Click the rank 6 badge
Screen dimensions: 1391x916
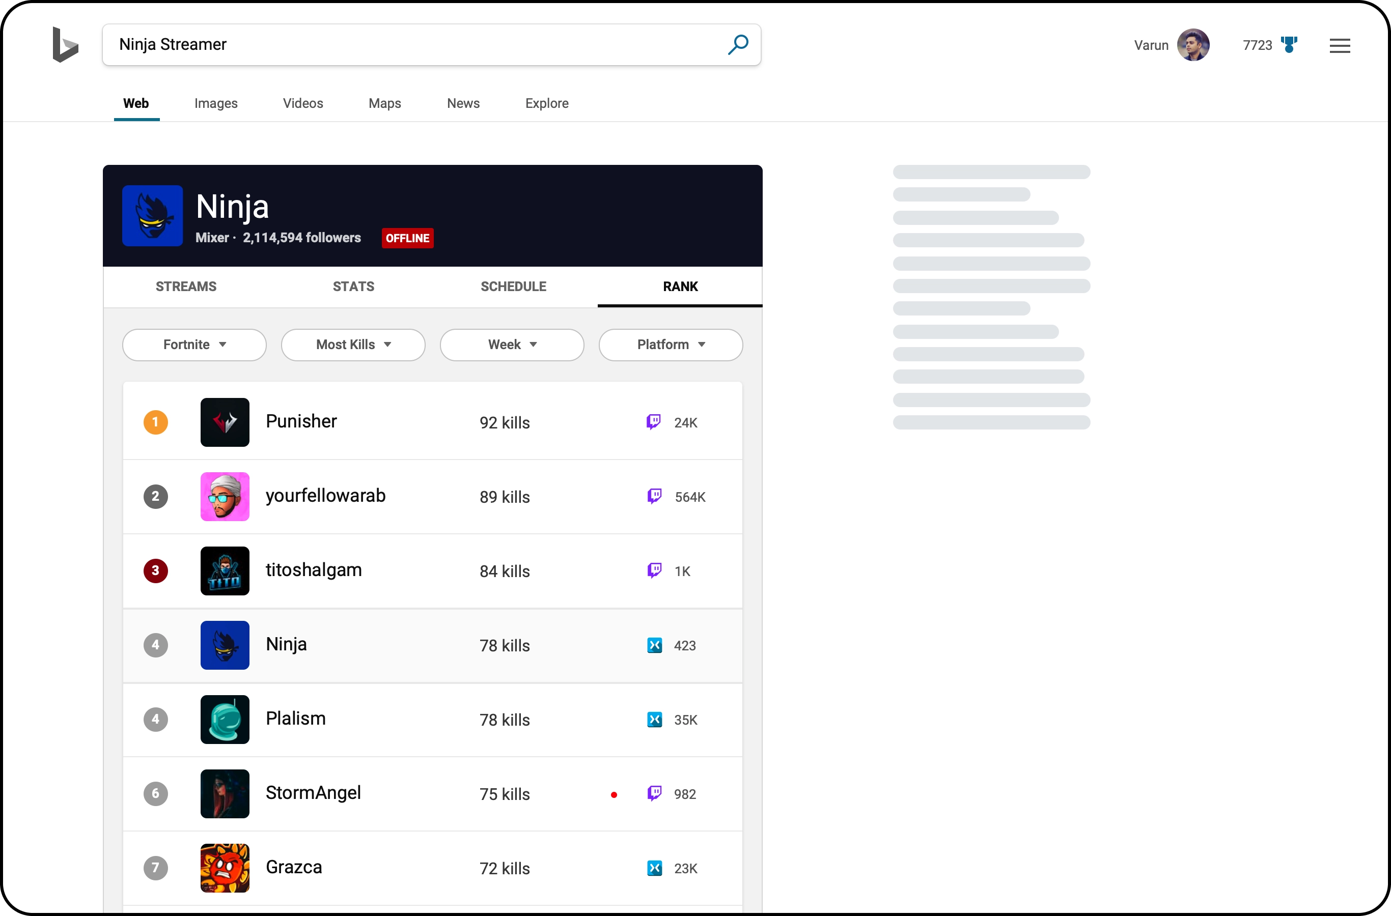pos(155,793)
